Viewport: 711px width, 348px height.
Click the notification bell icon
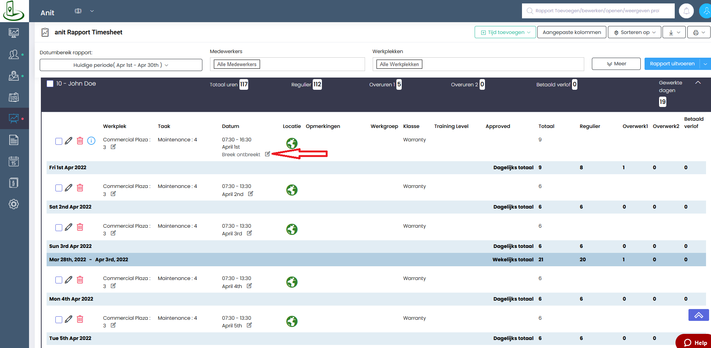(x=686, y=11)
